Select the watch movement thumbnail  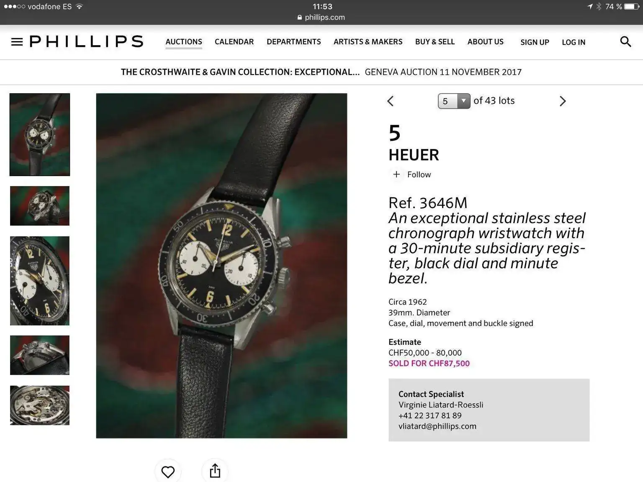(40, 405)
